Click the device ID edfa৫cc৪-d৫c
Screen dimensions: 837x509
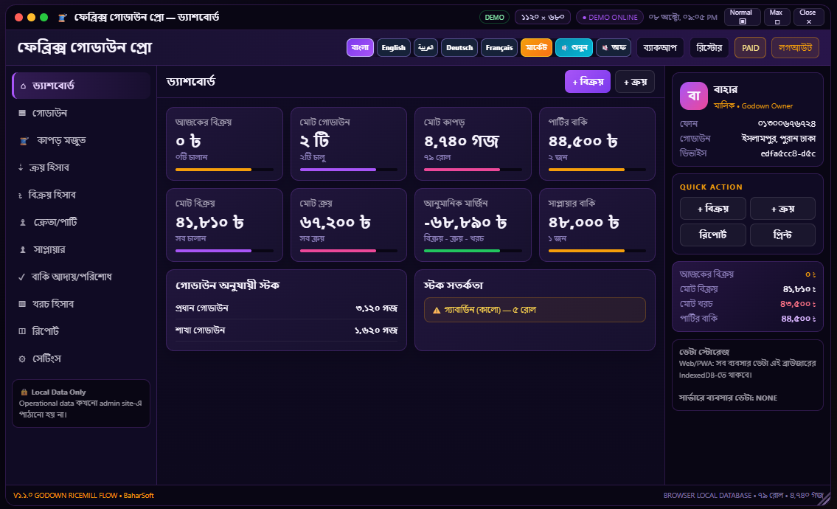coord(788,153)
